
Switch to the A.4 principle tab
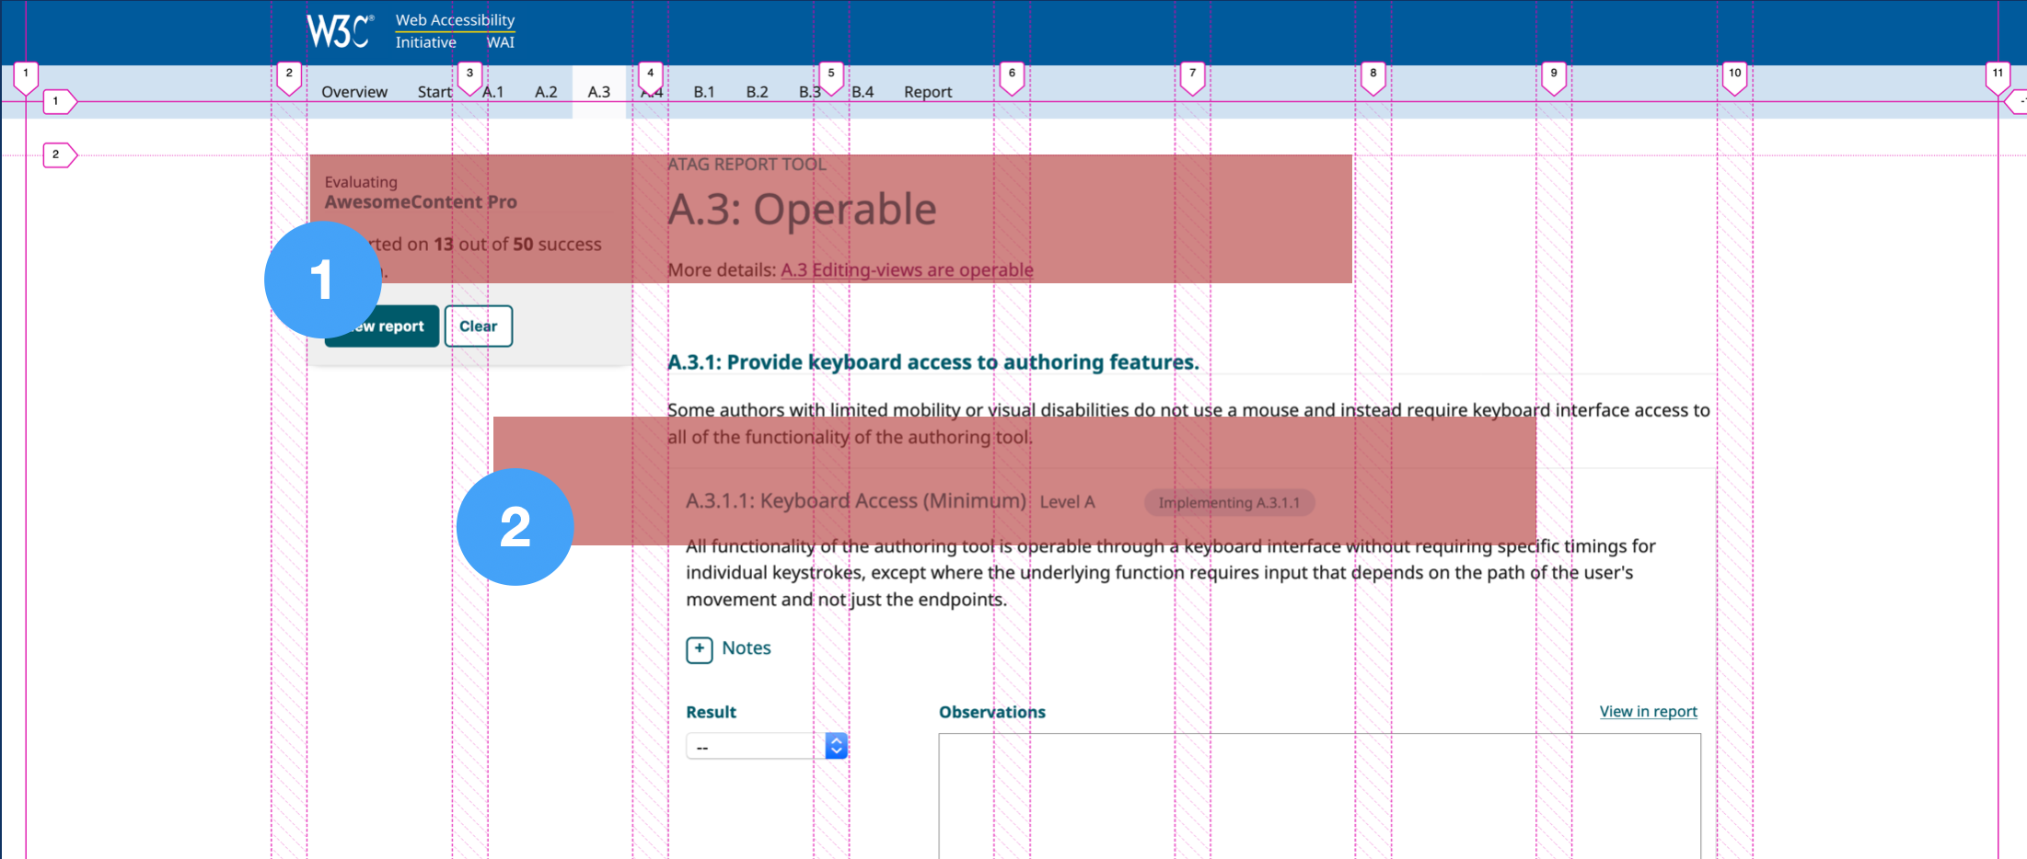[652, 91]
